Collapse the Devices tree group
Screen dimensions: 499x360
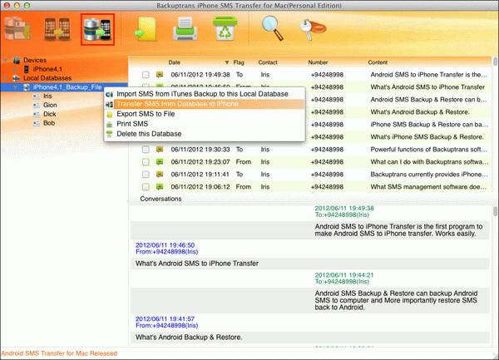6,60
